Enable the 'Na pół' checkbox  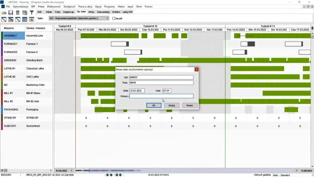[114, 18]
